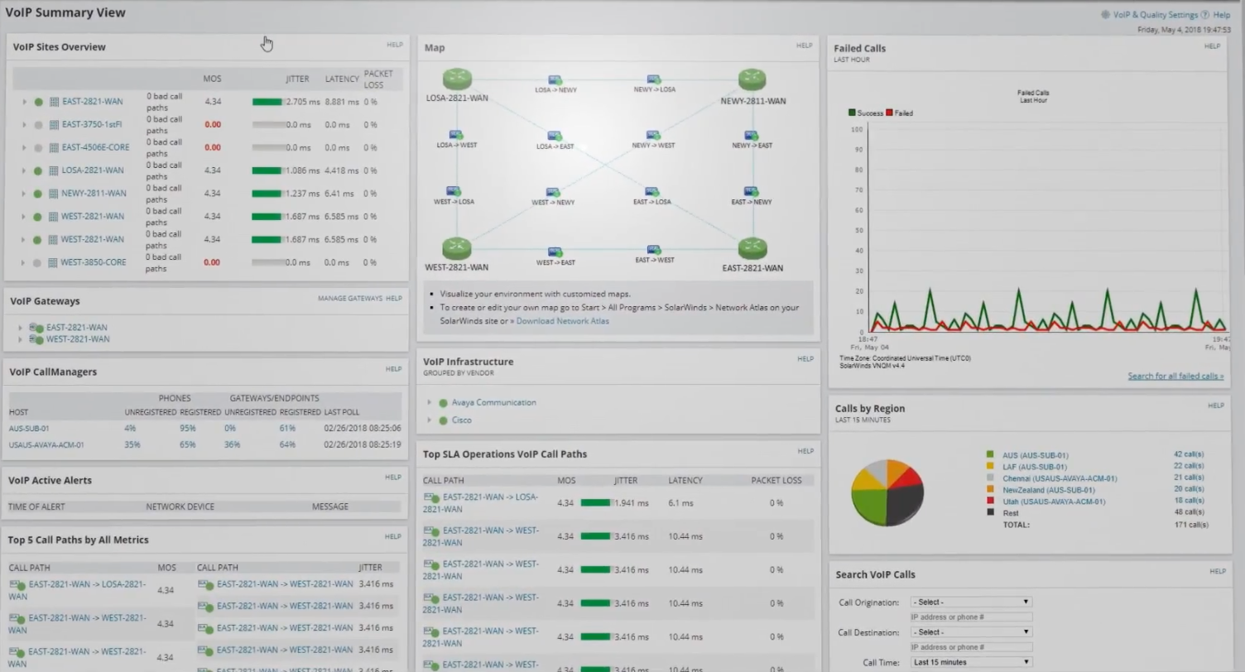Click the NEWY-2811-WAN router icon on map
Viewport: 1245px width, 672px height.
point(751,78)
